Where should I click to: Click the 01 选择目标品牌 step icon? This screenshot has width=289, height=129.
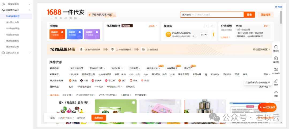point(81,49)
